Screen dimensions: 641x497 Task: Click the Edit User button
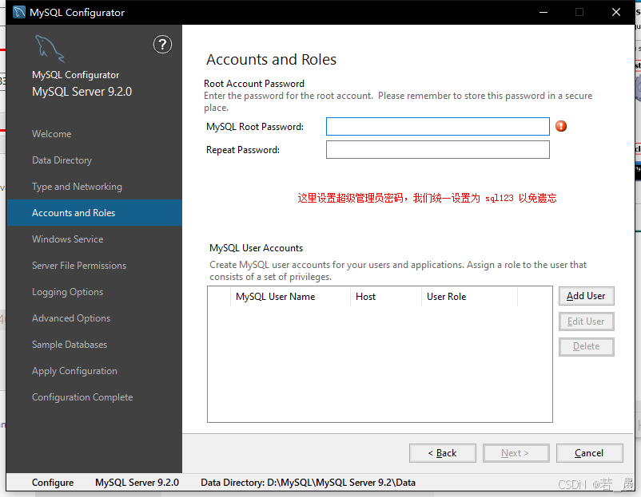click(586, 321)
